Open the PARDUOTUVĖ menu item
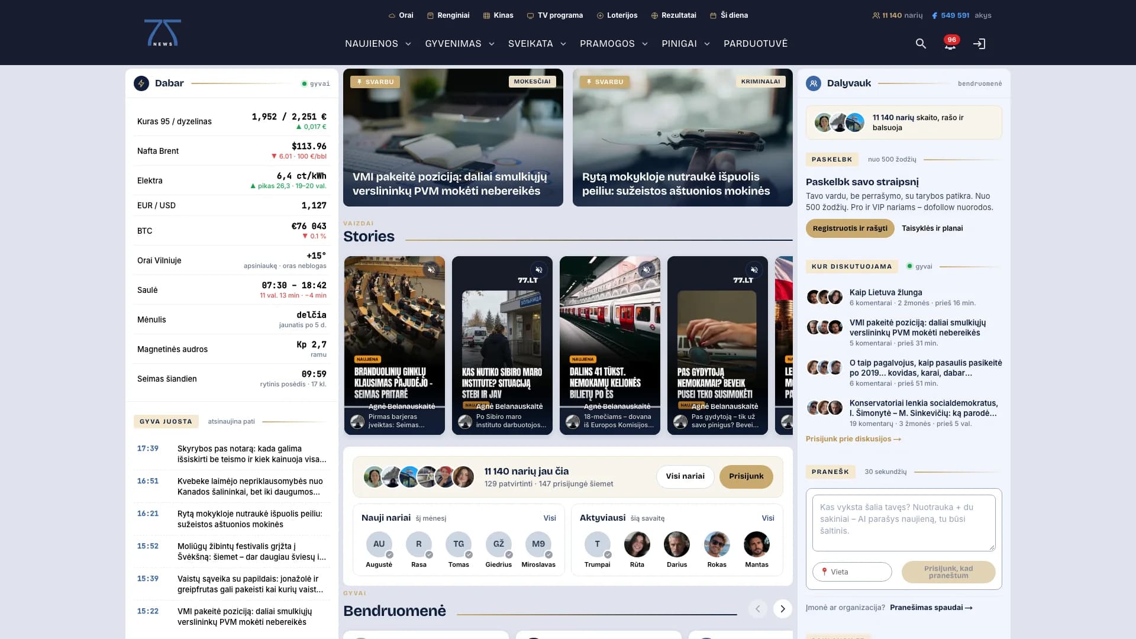This screenshot has width=1136, height=639. pos(756,44)
